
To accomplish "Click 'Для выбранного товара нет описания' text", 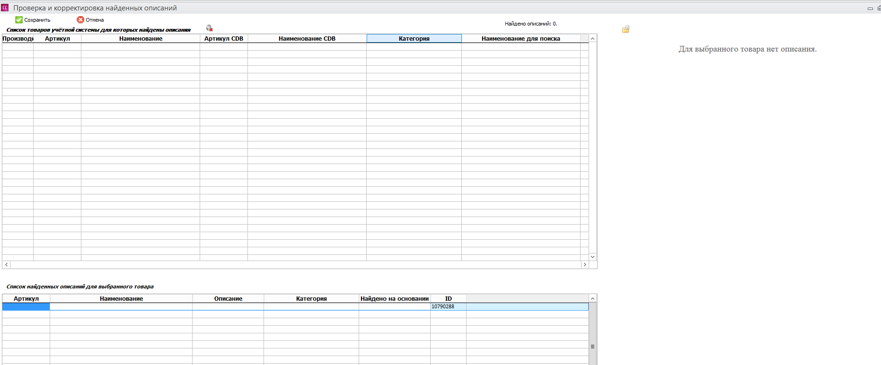I will (748, 49).
